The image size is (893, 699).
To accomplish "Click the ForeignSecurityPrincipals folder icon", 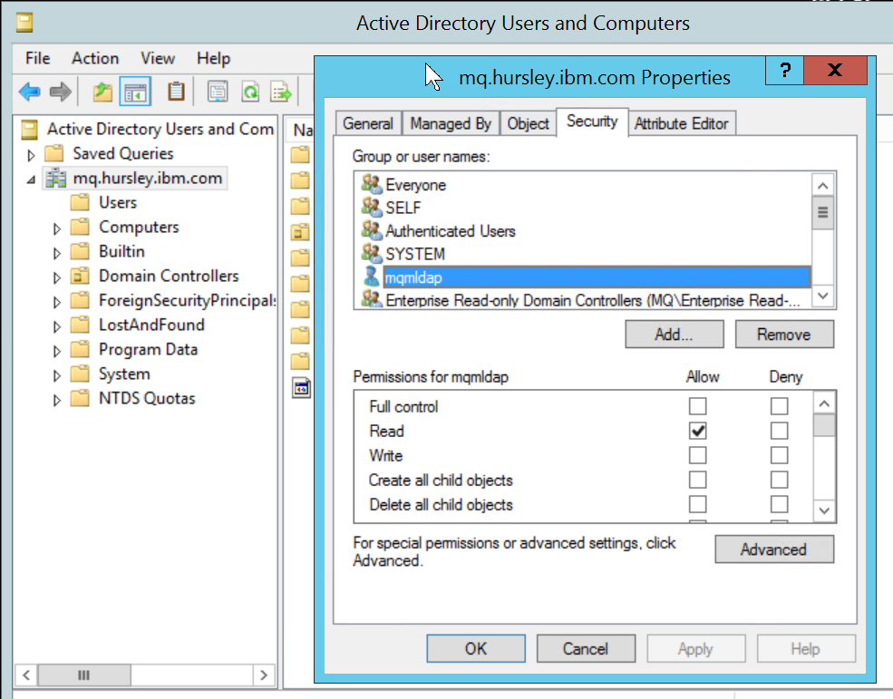I will [x=81, y=300].
